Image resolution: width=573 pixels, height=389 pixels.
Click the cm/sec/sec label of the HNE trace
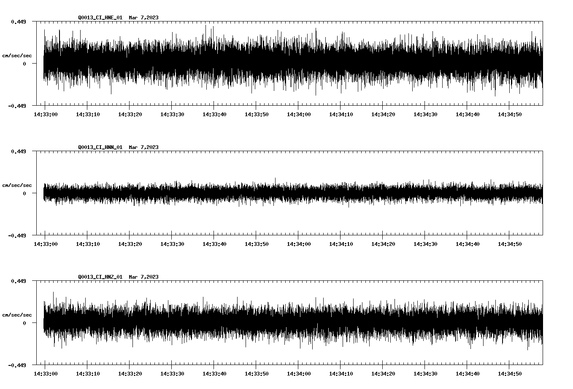tap(17, 55)
